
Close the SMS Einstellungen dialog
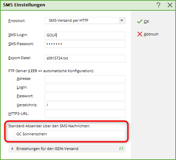[170, 5]
